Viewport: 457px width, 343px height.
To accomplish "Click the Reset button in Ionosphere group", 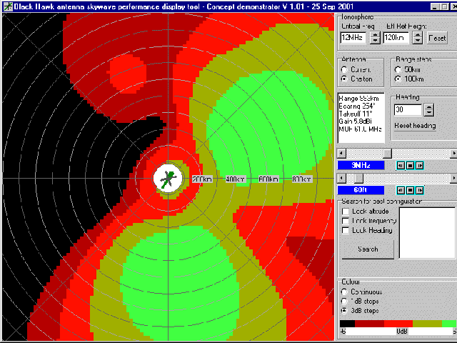I will click(437, 38).
